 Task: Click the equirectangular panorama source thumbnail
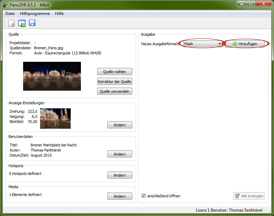pyautogui.click(x=52, y=76)
